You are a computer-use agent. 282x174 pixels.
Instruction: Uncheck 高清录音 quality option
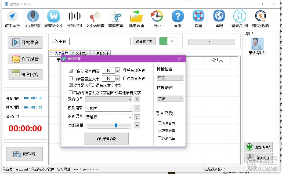[x=160, y=131]
